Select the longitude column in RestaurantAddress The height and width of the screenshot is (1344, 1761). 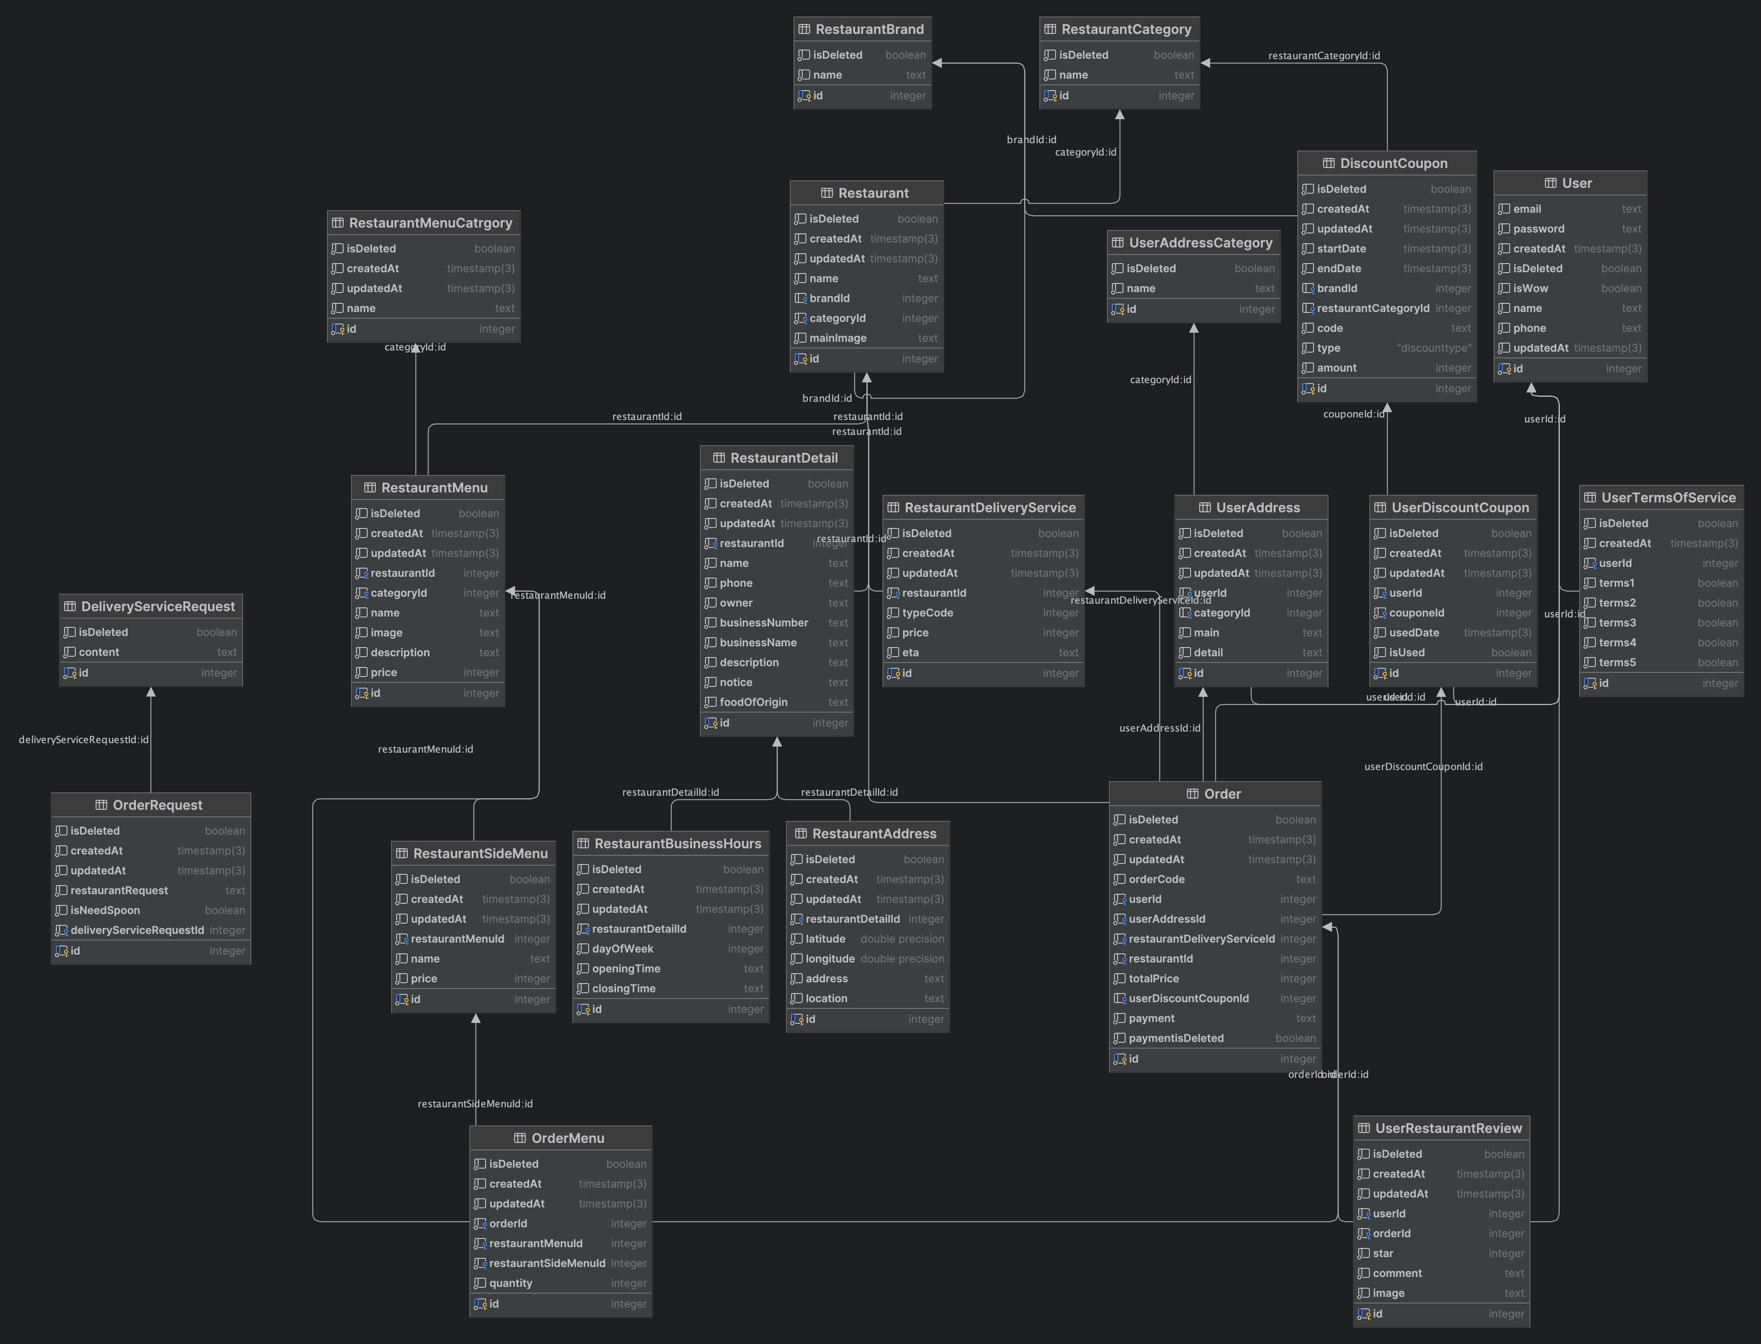[x=830, y=958]
